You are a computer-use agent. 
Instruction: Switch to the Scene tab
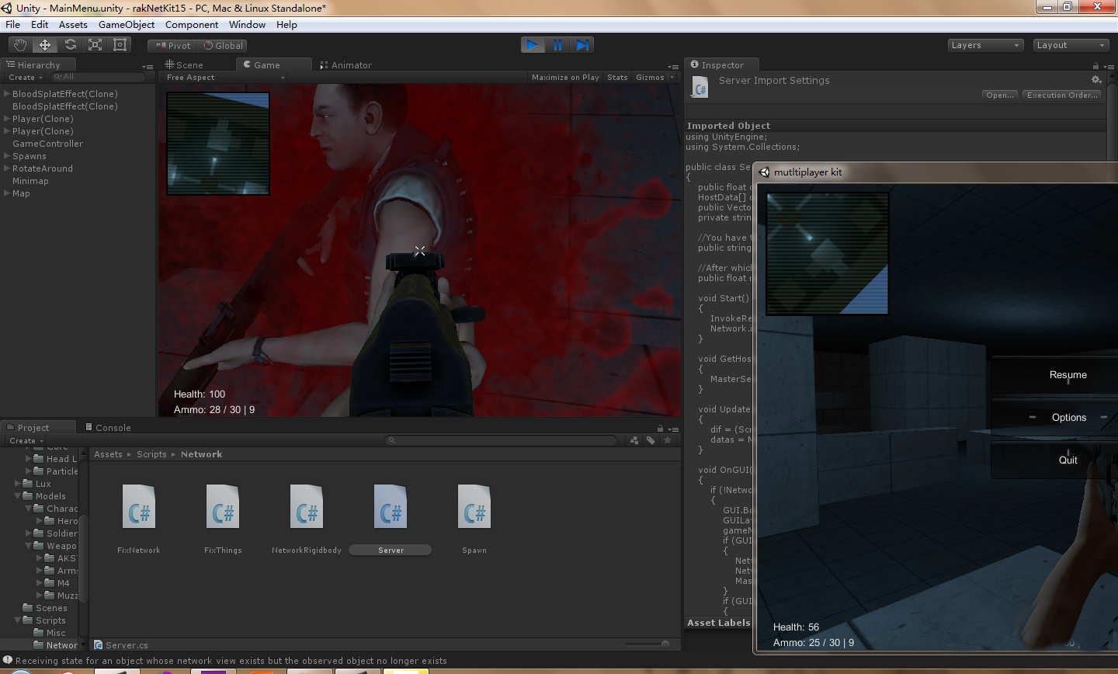[x=184, y=65]
